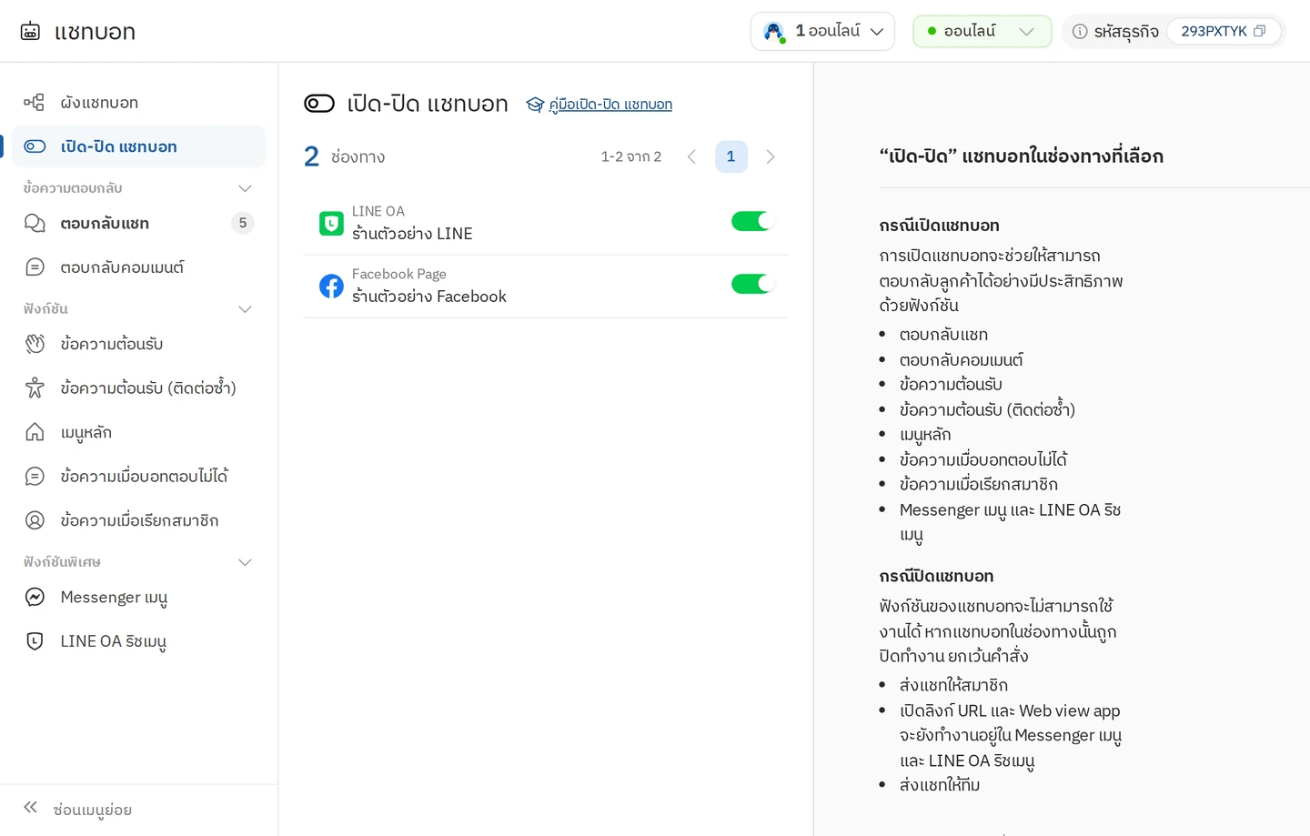Click the chatbot robot icon in header
1310x836 pixels.
tap(30, 31)
